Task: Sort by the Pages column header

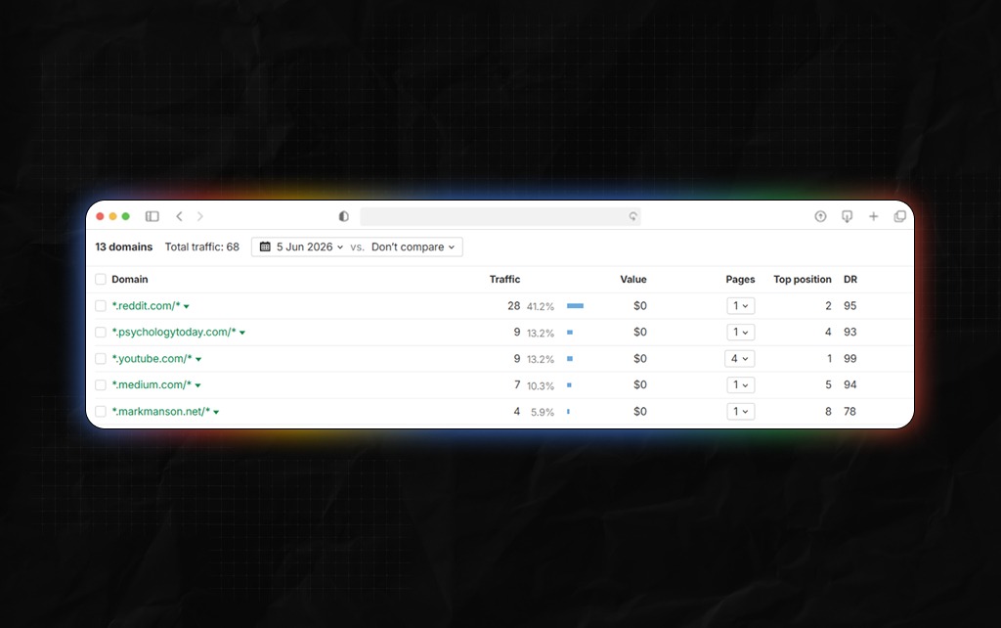Action: tap(740, 279)
